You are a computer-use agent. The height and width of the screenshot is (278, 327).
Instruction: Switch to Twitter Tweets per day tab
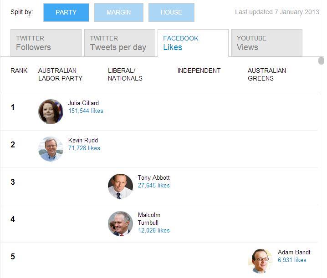(120, 43)
